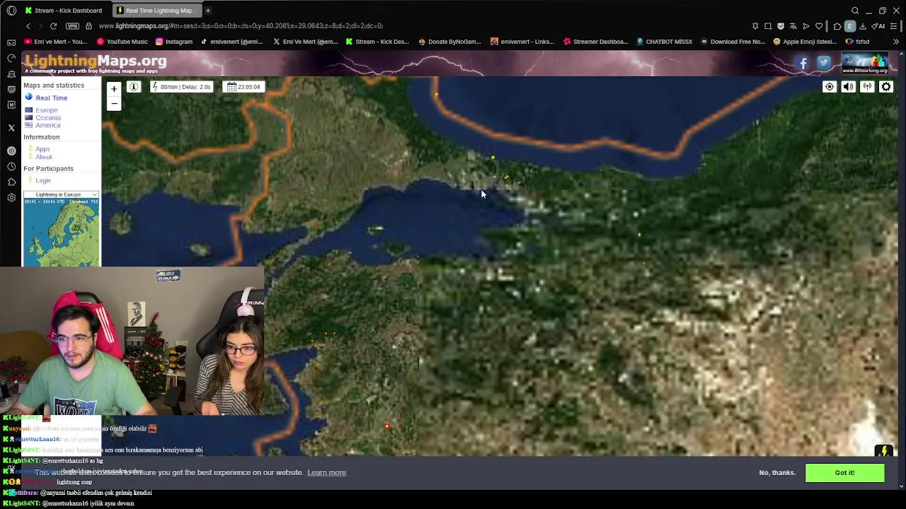Click the page vertical scrollbar down arrow

pos(902,486)
